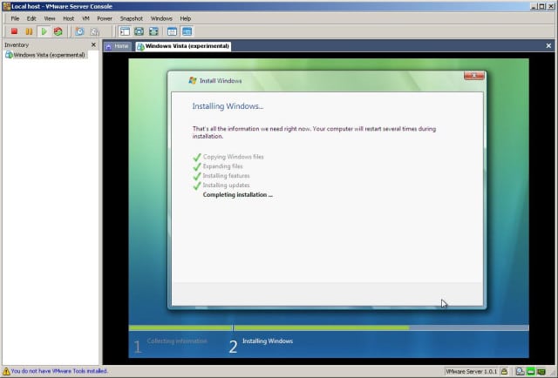Click the console view toolbar icon

187,31
